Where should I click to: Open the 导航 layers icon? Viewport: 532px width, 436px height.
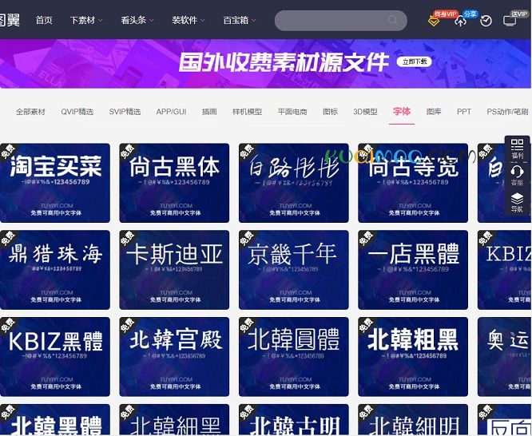[517, 202]
